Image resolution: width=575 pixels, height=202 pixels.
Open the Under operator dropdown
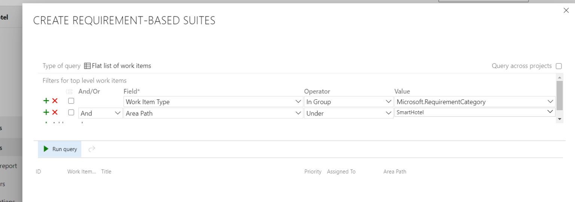348,113
